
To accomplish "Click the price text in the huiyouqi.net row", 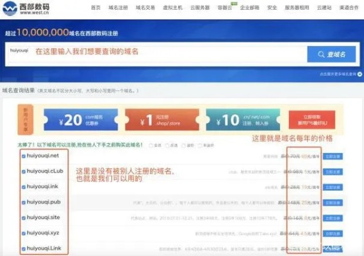I will 300,157.
